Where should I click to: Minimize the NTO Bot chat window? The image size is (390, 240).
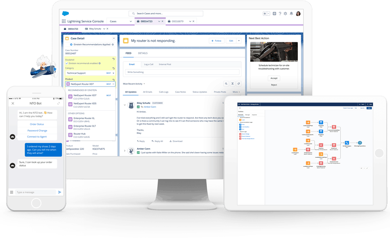(59, 104)
